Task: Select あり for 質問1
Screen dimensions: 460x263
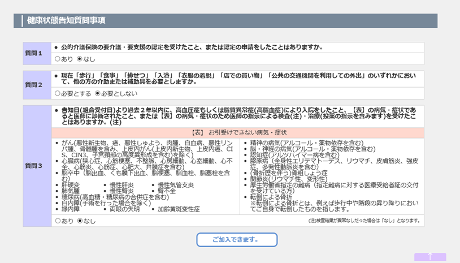Action: click(x=57, y=59)
